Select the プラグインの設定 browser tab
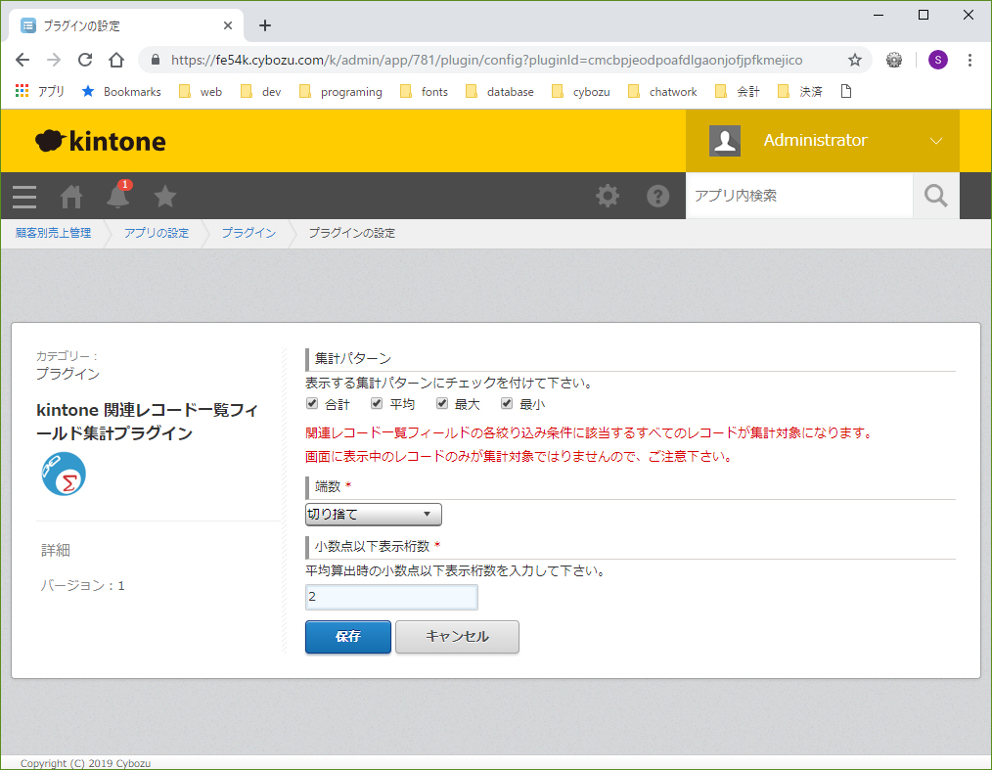 [126, 25]
